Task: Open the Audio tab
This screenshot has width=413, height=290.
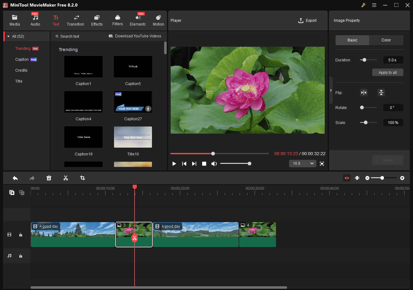Action: 35,21
